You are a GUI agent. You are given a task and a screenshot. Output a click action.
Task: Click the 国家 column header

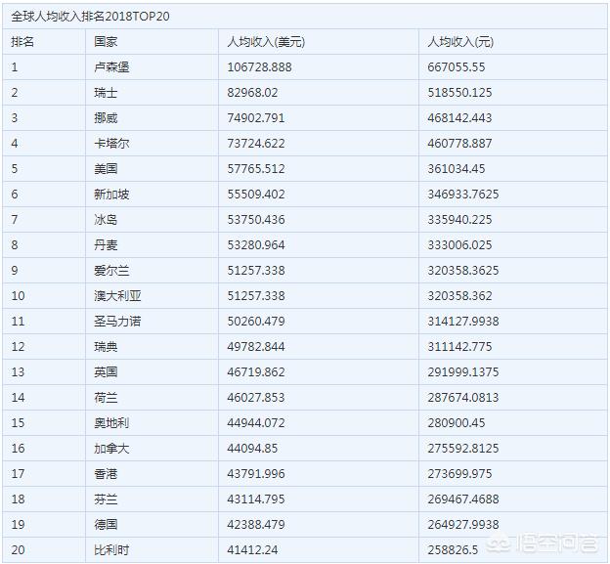pyautogui.click(x=106, y=42)
